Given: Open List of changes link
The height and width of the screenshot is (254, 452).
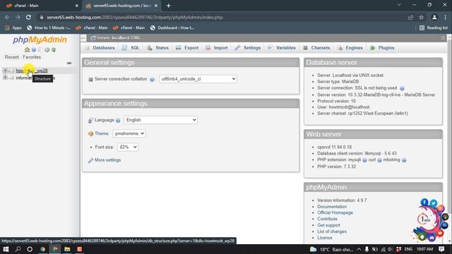Looking at the screenshot, I should coord(332,231).
